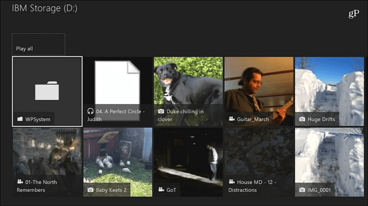Click the '04. A Perfect Circle - Judith' caption
Viewport: 368px width, 206px height.
point(116,115)
